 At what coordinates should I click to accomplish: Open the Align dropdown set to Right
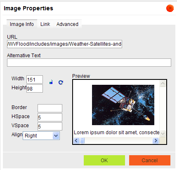coord(41,136)
